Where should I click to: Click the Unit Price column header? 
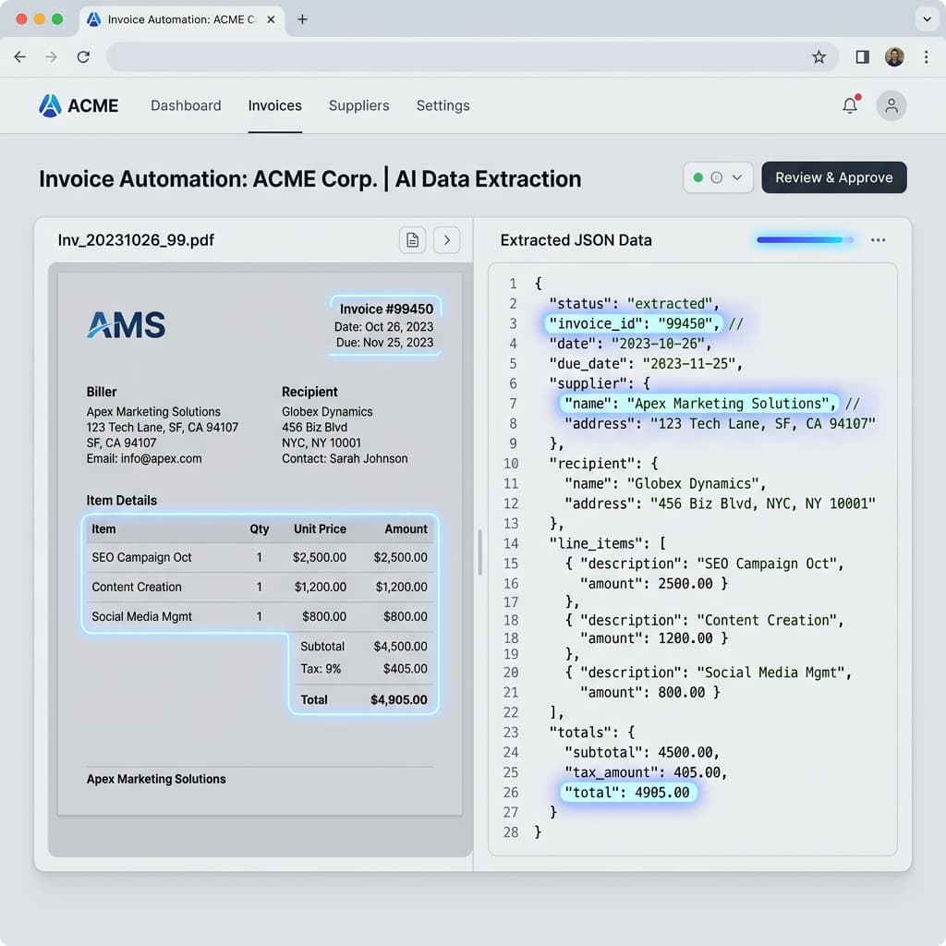(320, 528)
